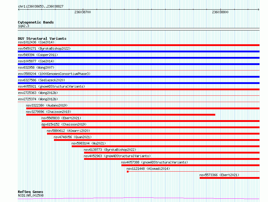The image size is (268, 202).
Task: Click esv3589204 (1000GenomesConsortiumPhase3) label
Action: click(54, 74)
